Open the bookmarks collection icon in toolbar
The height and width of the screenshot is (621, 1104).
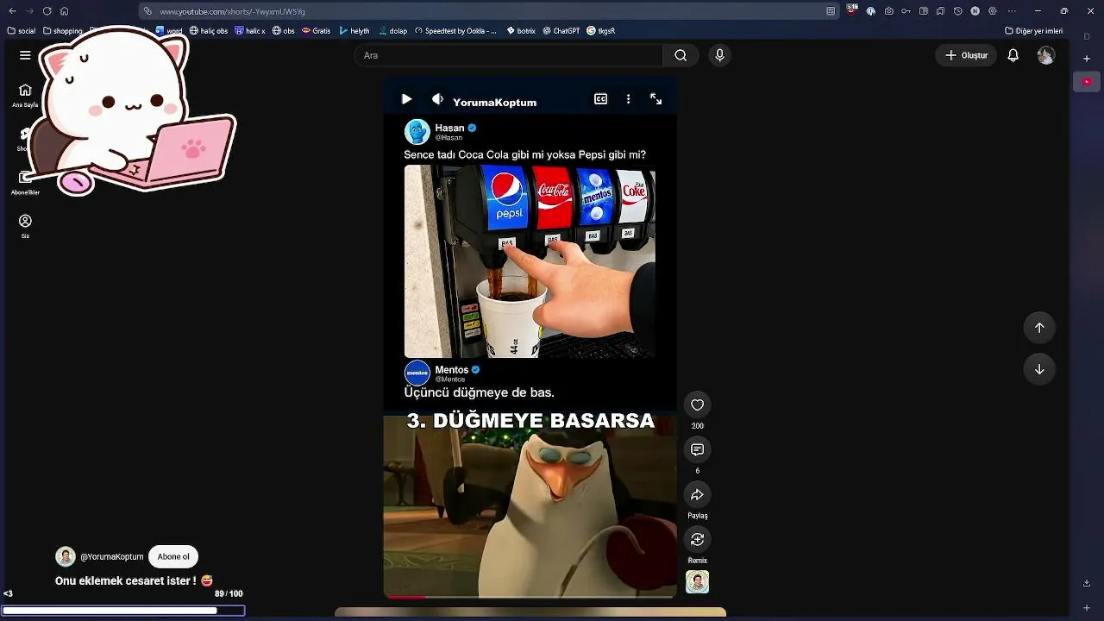940,11
